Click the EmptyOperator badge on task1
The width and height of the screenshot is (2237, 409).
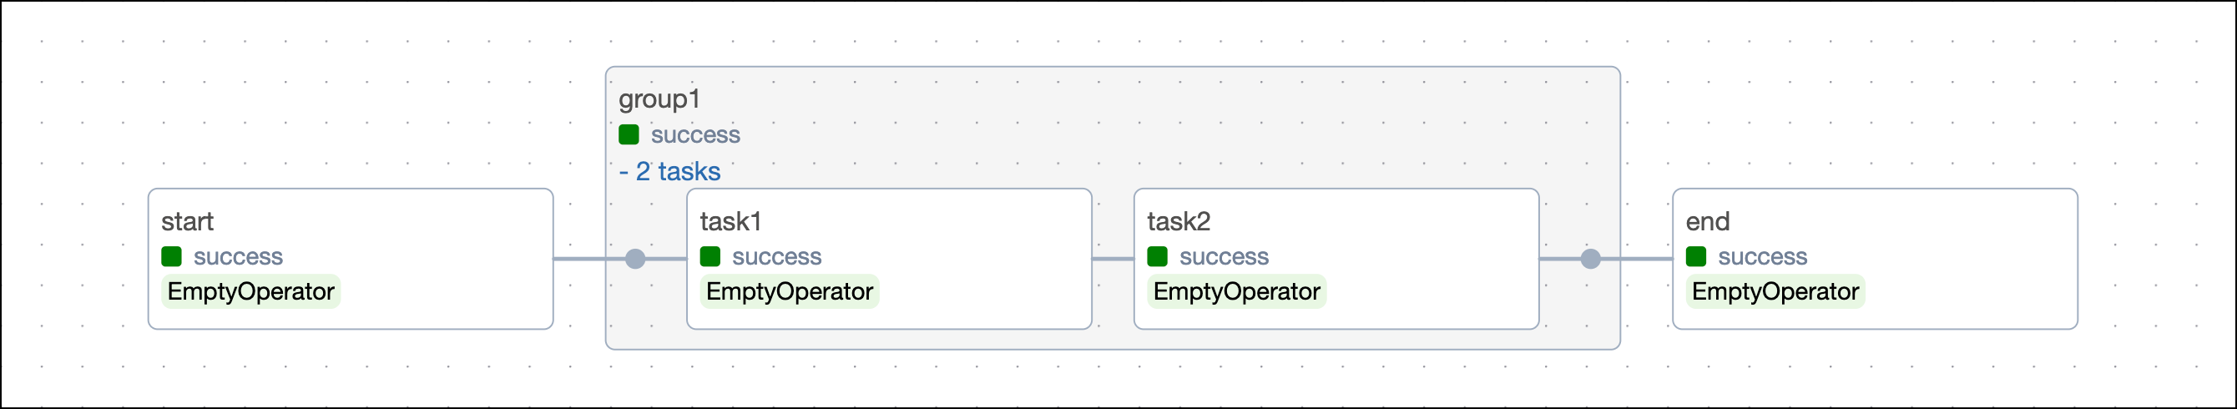pyautogui.click(x=789, y=292)
